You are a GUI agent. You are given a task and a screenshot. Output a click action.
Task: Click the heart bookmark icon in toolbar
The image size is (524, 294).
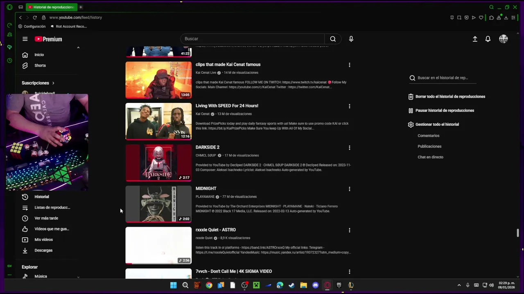pyautogui.click(x=481, y=18)
